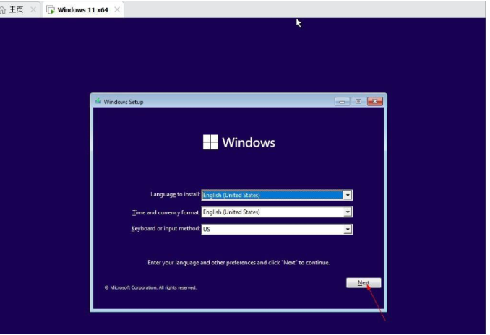Click the Windows Setup title bar icon

coord(98,101)
